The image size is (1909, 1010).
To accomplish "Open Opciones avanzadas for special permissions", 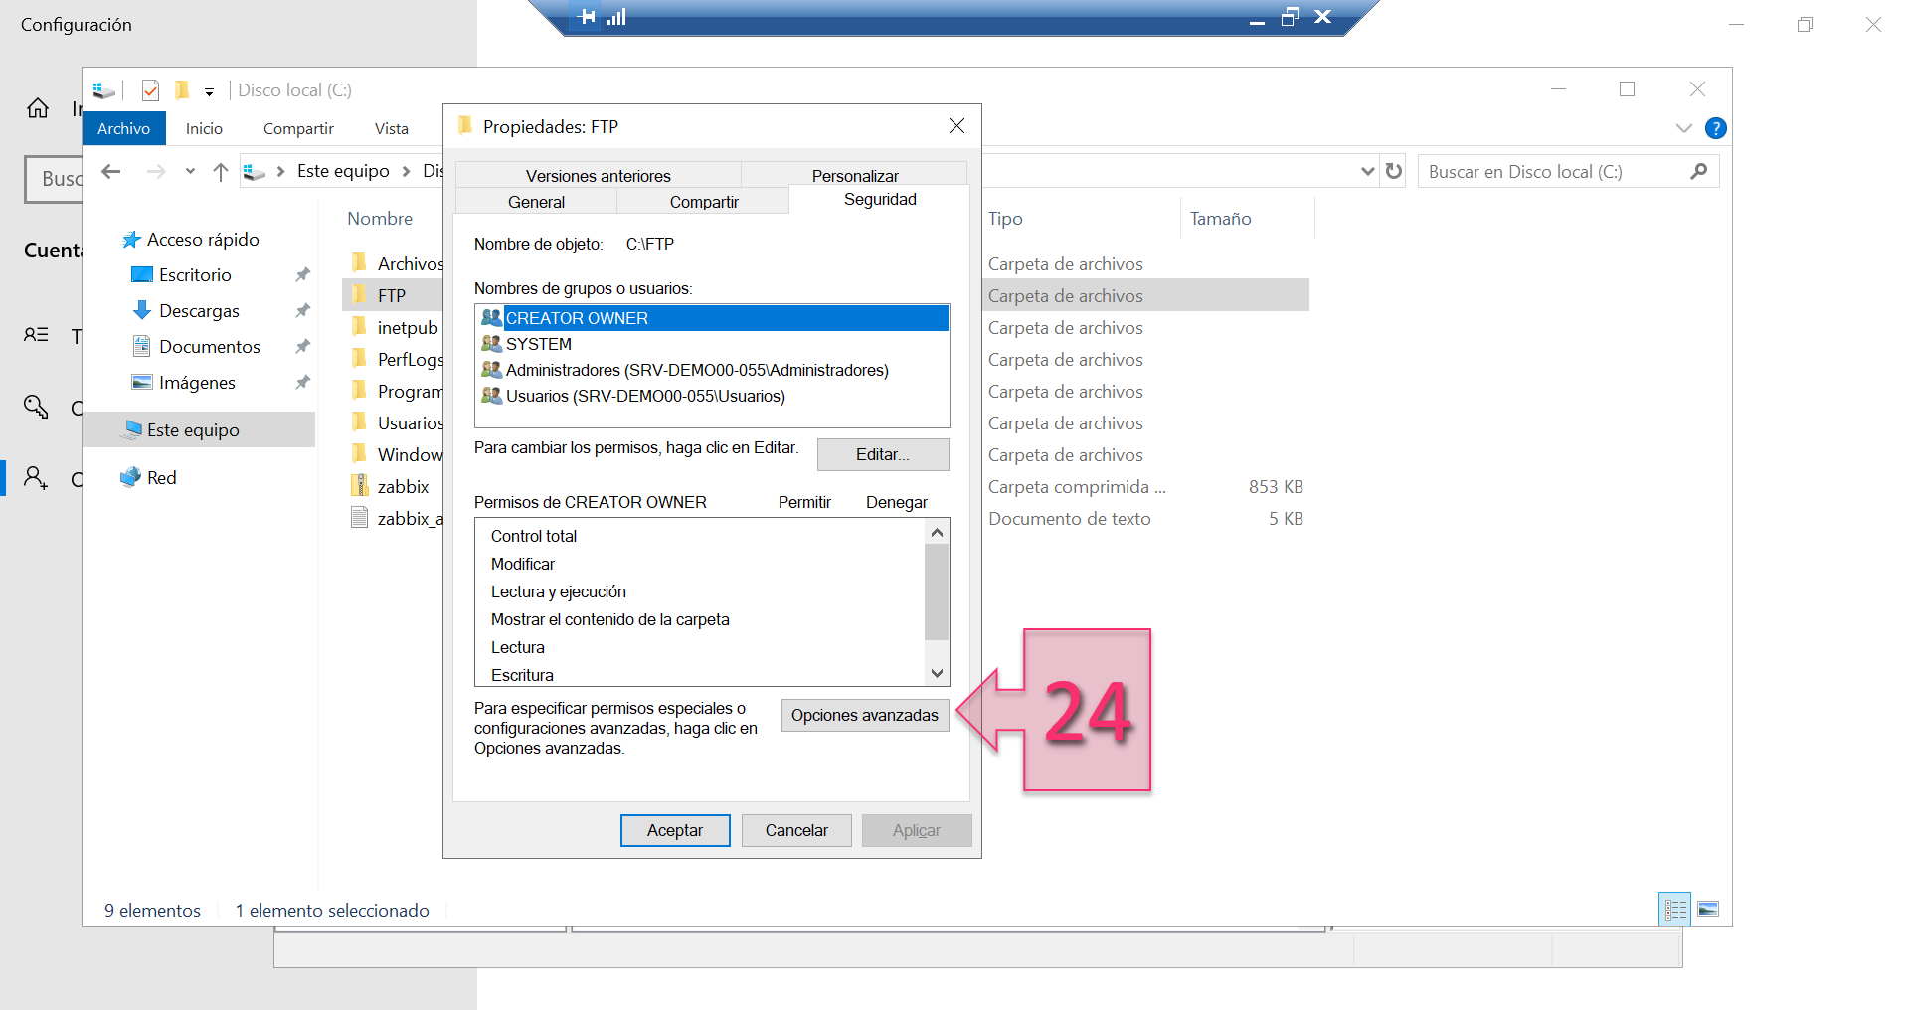I will [x=864, y=715].
